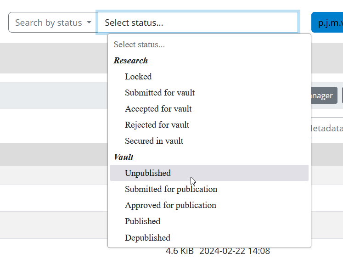Open the "Search by status" dropdown button
Image resolution: width=343 pixels, height=259 pixels.
click(x=53, y=23)
